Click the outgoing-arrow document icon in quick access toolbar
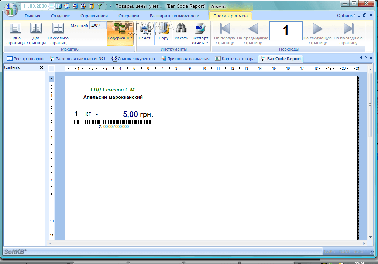 click(x=83, y=6)
